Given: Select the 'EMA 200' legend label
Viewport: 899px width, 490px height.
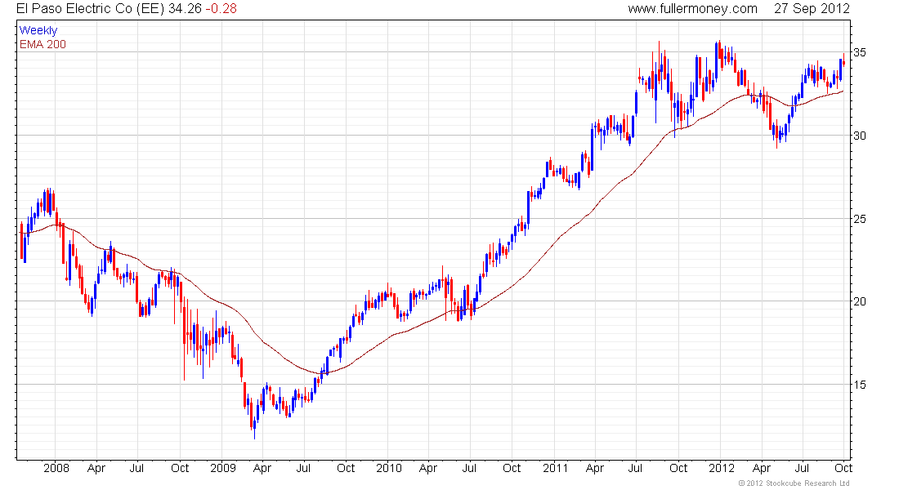Looking at the screenshot, I should pos(42,44).
